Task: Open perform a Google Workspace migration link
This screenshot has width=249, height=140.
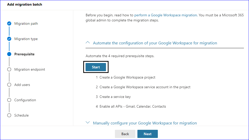Action: [166, 15]
